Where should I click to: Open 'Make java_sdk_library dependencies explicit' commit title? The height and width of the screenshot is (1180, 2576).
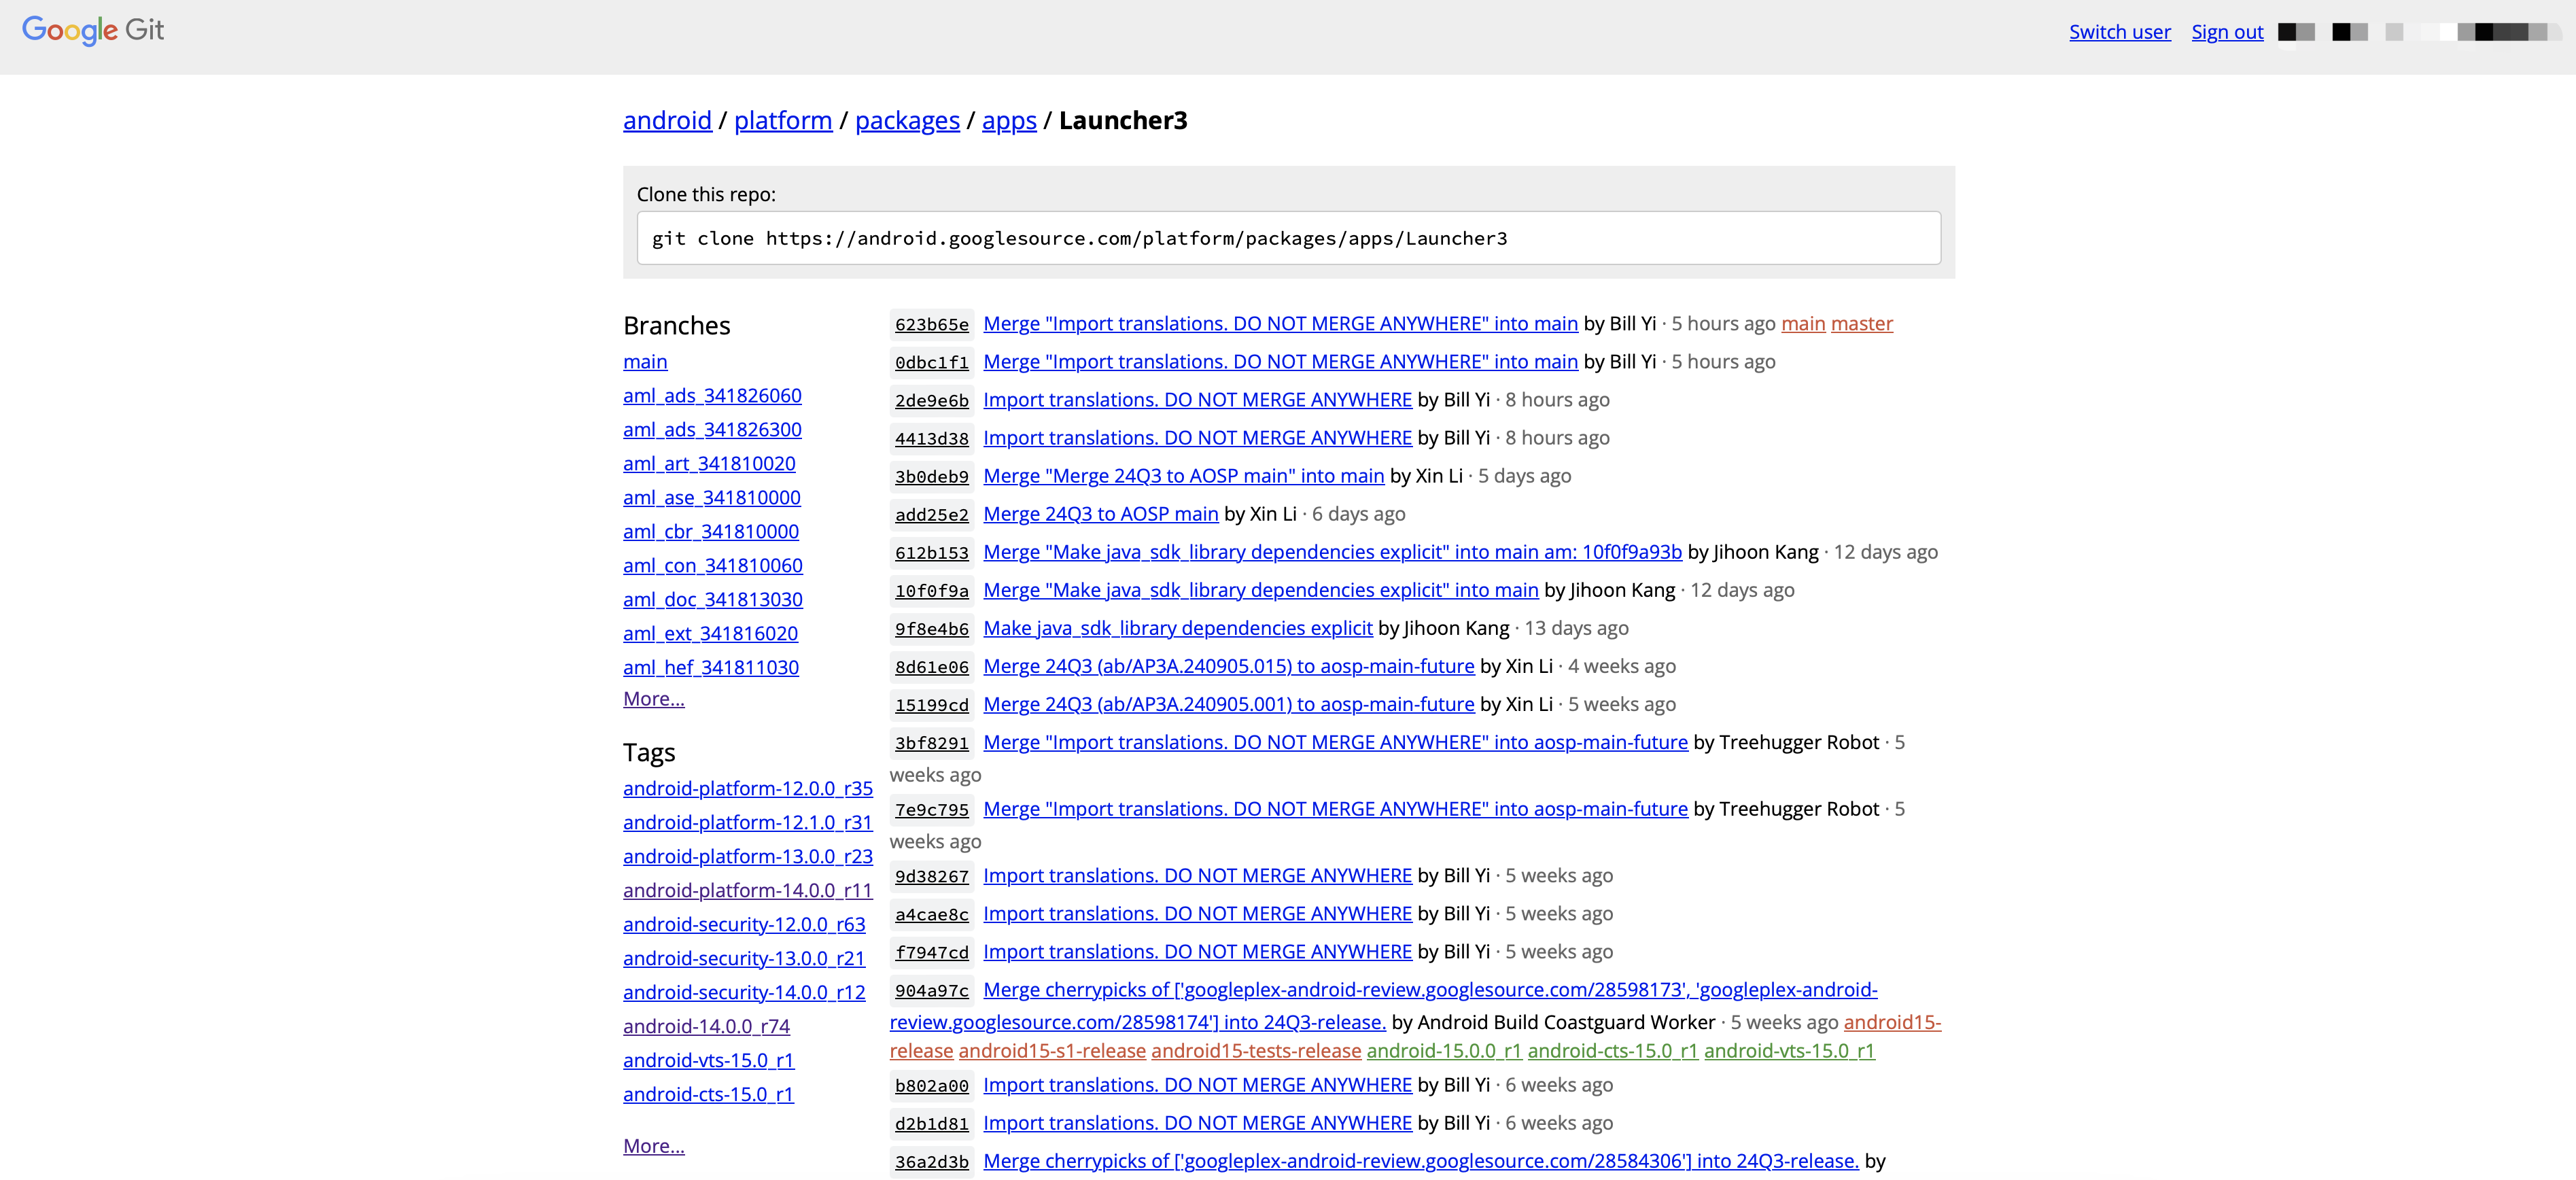click(1178, 628)
